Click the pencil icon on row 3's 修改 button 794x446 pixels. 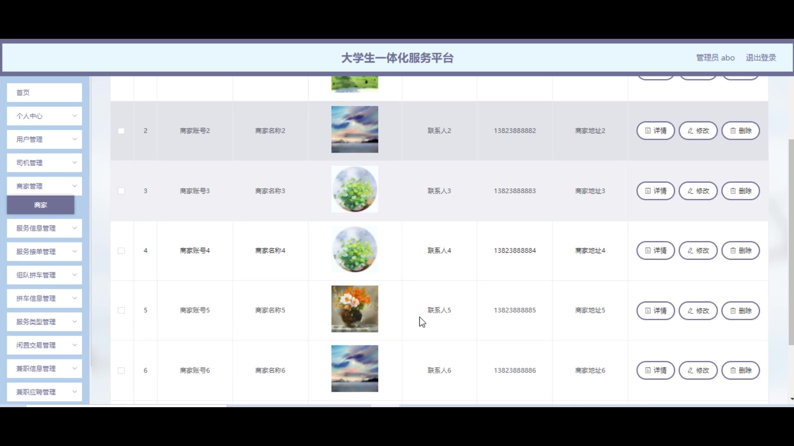[690, 191]
